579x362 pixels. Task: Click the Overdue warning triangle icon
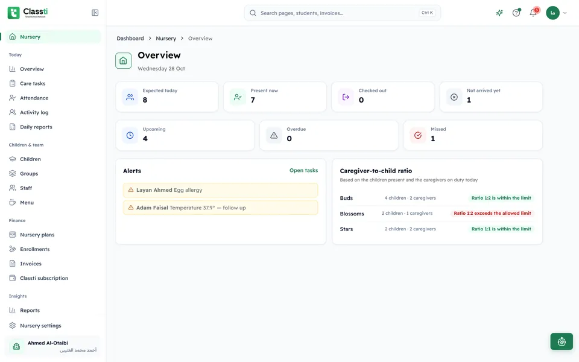pos(274,136)
